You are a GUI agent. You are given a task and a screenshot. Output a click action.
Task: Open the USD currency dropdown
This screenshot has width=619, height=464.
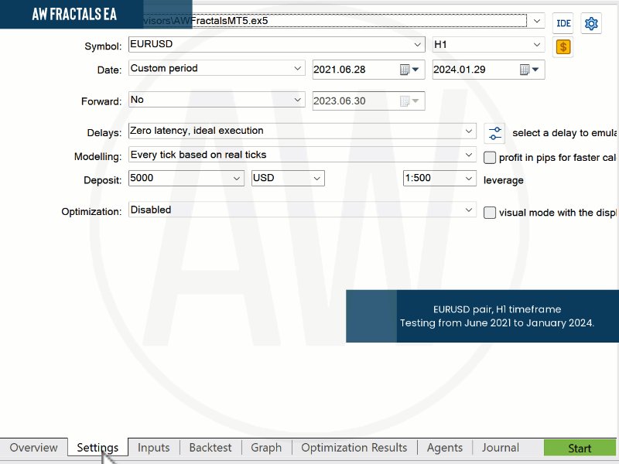(x=316, y=179)
